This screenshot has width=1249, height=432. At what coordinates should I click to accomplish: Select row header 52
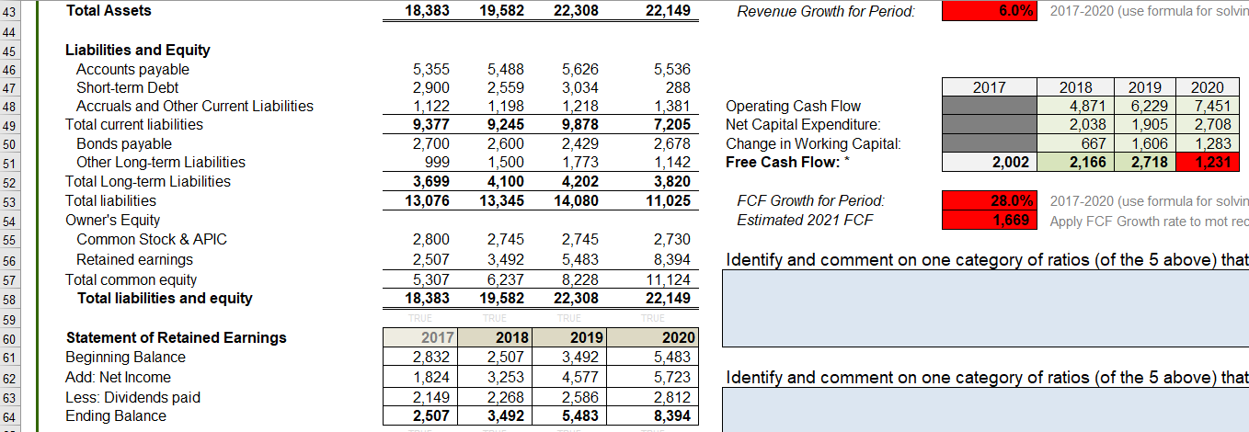click(x=10, y=182)
